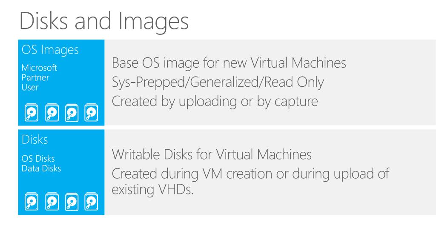Image resolution: width=436 pixels, height=245 pixels.
Task: Click 'Created by uploading or by capture' text
Action: [x=215, y=101]
